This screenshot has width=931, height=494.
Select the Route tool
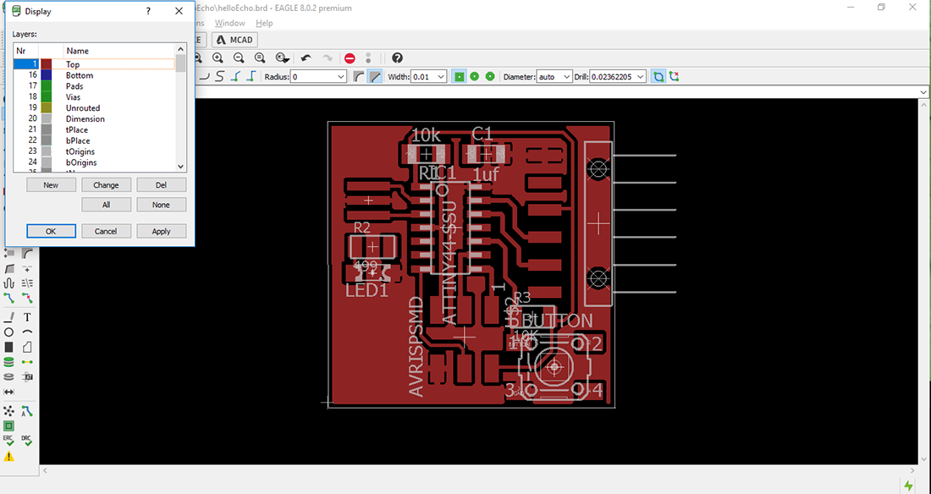(9, 298)
